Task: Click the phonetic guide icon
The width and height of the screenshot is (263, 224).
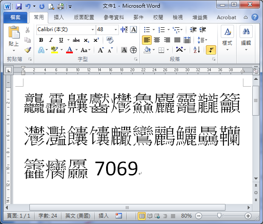Action: coord(124,29)
